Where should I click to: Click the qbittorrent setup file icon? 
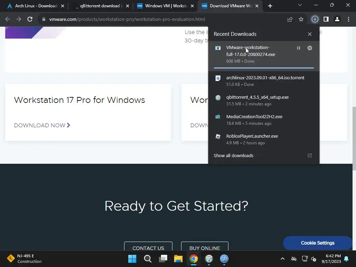click(x=218, y=98)
